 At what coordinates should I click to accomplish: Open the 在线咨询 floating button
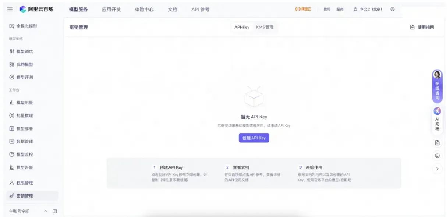[437, 86]
